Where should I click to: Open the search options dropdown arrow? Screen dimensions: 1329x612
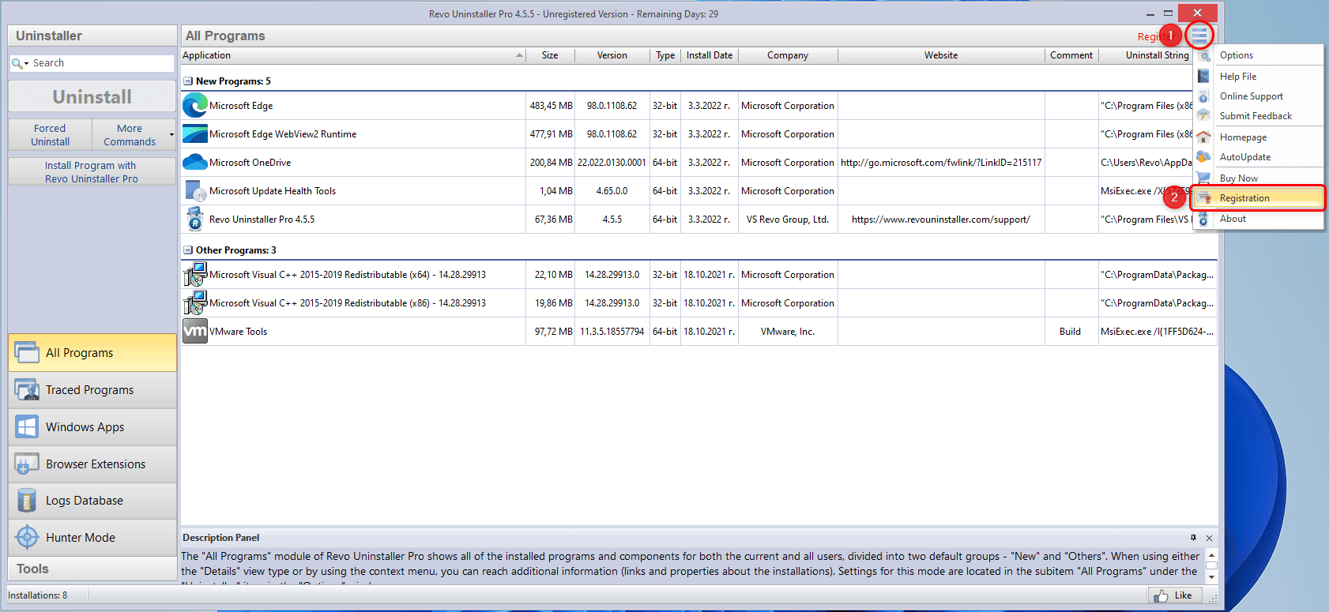point(26,64)
